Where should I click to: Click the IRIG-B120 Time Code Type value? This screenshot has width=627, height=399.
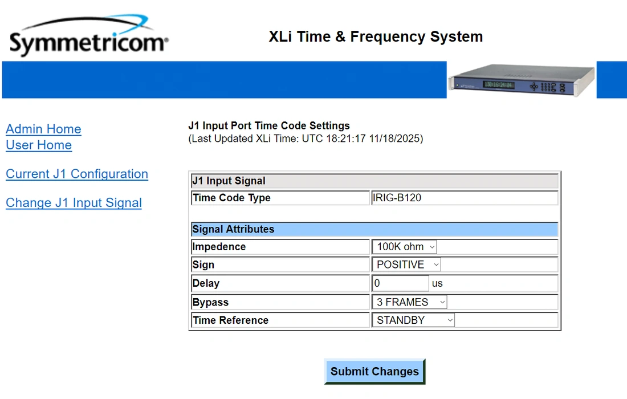(397, 198)
